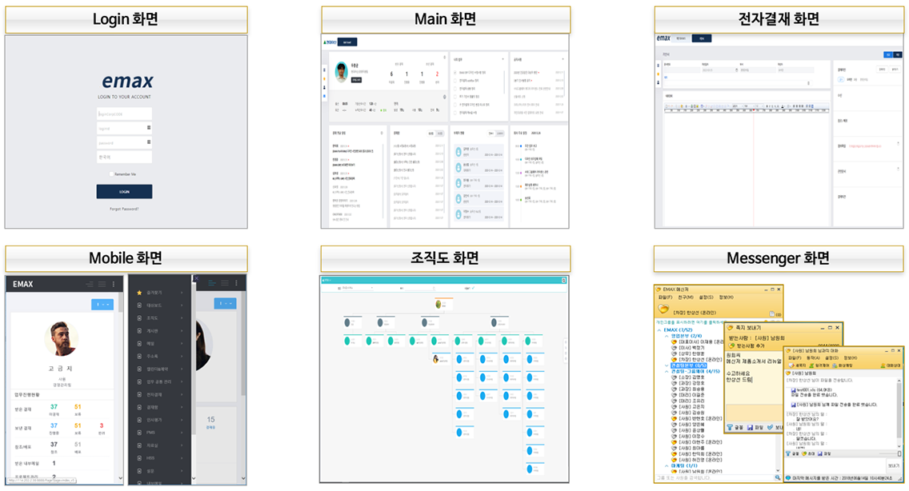
Task: Click hamburger list icon beside three dots, left mobile header
Action: pyautogui.click(x=102, y=284)
